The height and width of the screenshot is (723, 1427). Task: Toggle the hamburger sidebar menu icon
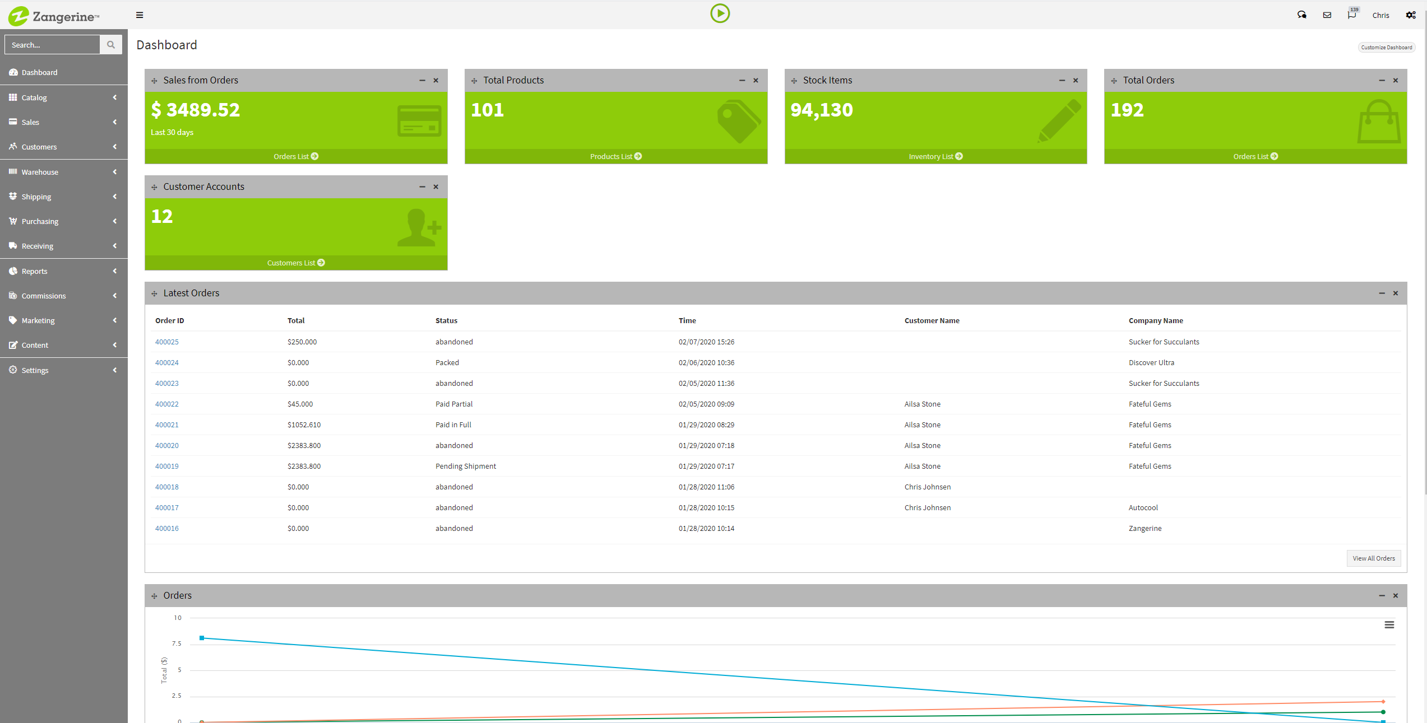pyautogui.click(x=140, y=15)
